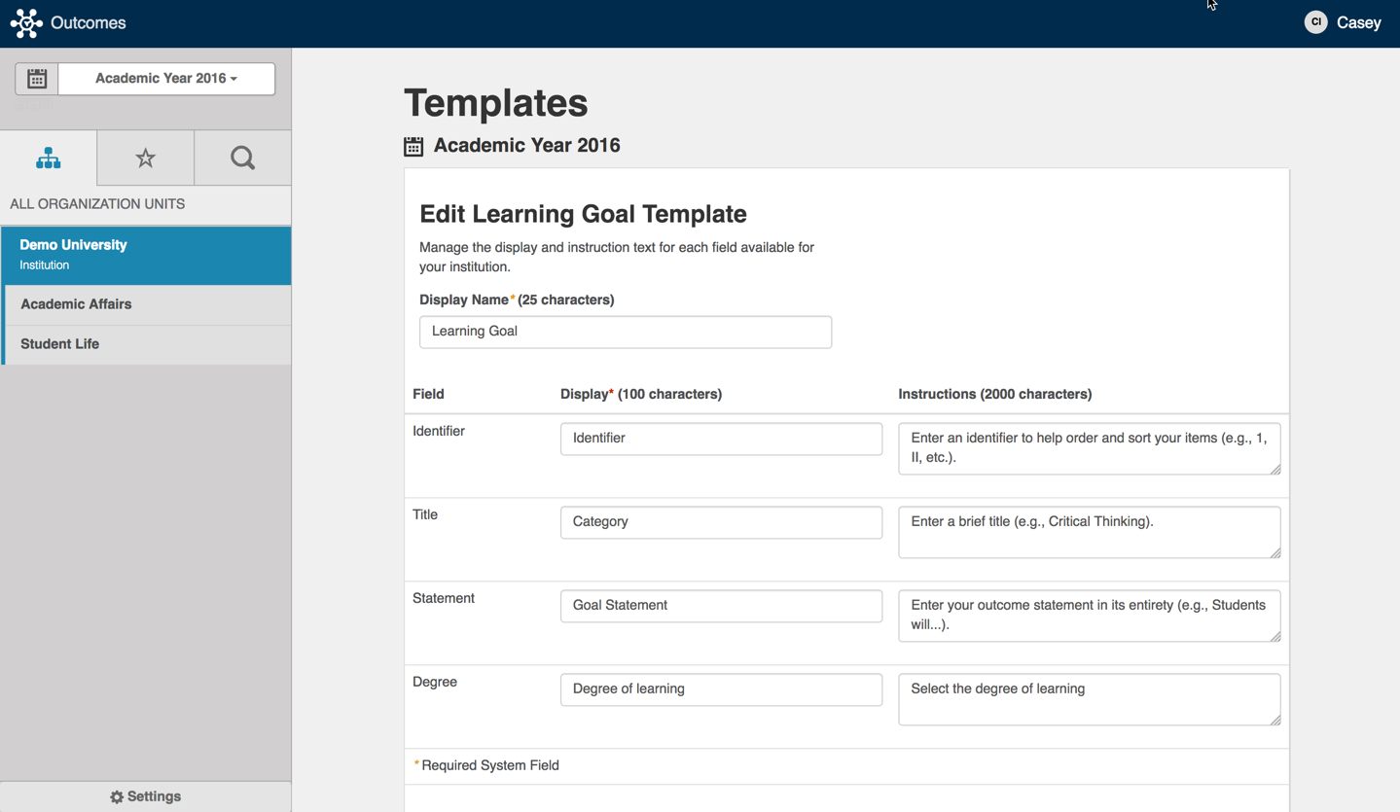Open the organization hierarchy tab
This screenshot has height=812, width=1400.
click(49, 158)
